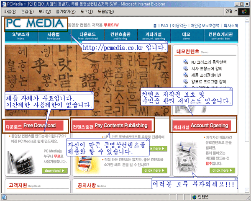Expand the 연결 toolbar chevron
The image size is (251, 201).
236,11
